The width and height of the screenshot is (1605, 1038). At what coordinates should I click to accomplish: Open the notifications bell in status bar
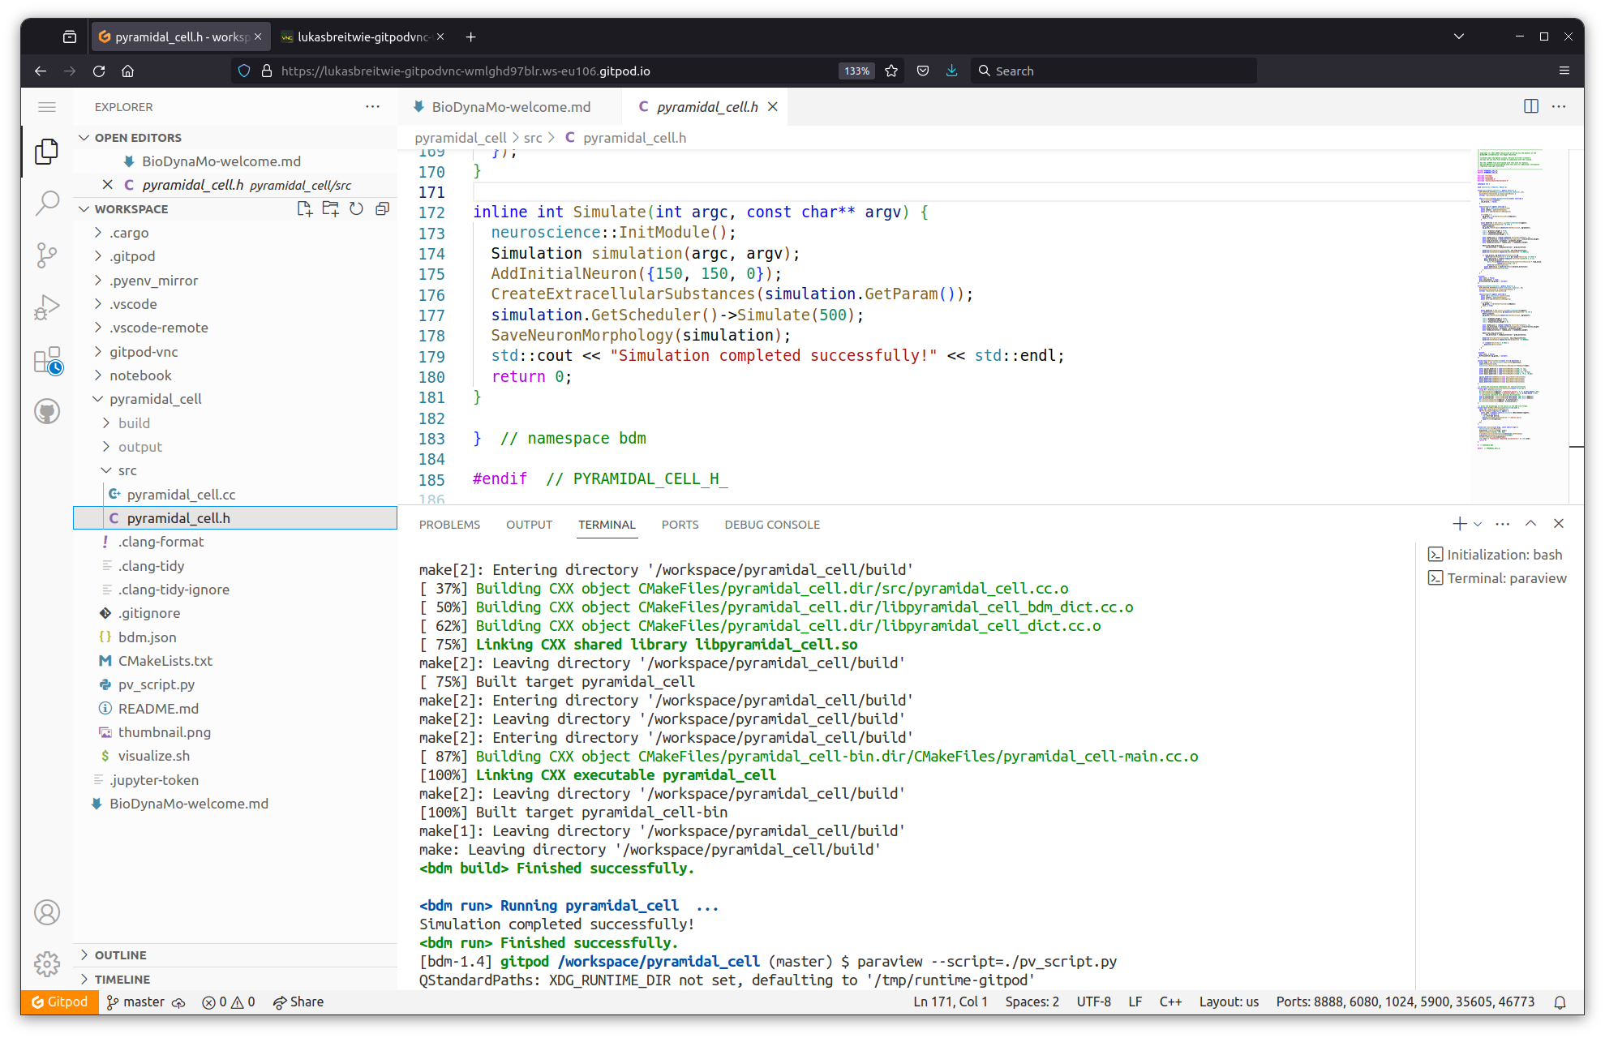1559,1002
